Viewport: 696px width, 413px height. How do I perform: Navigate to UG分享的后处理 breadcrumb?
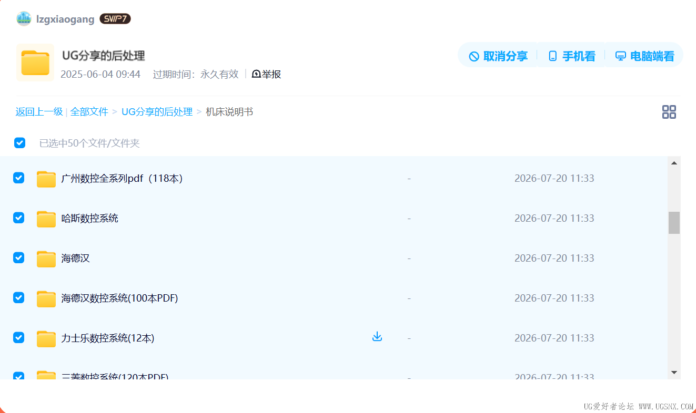click(x=157, y=112)
